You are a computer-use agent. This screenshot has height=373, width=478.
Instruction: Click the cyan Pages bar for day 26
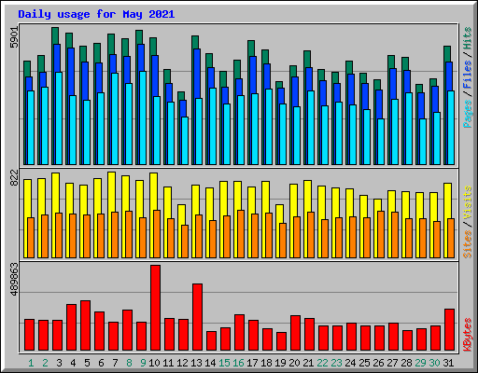(381, 142)
